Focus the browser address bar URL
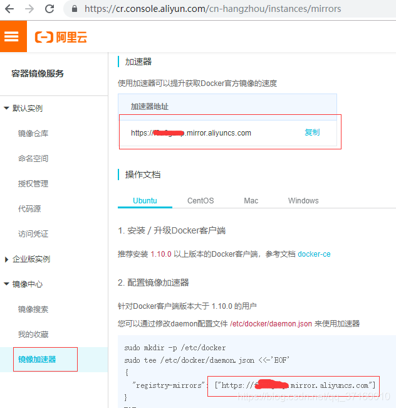The image size is (396, 408). point(212,9)
